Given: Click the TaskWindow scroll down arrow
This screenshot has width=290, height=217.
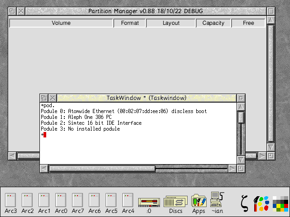Looking at the screenshot, I should tap(241, 160).
